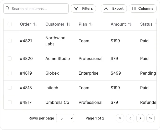
Task: Go to the previous page button
Action: tap(130, 118)
